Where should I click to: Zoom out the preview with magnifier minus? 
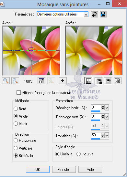pos(6,81)
